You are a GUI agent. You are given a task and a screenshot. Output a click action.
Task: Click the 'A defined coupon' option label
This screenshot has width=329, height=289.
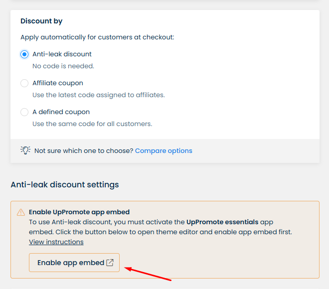61,112
